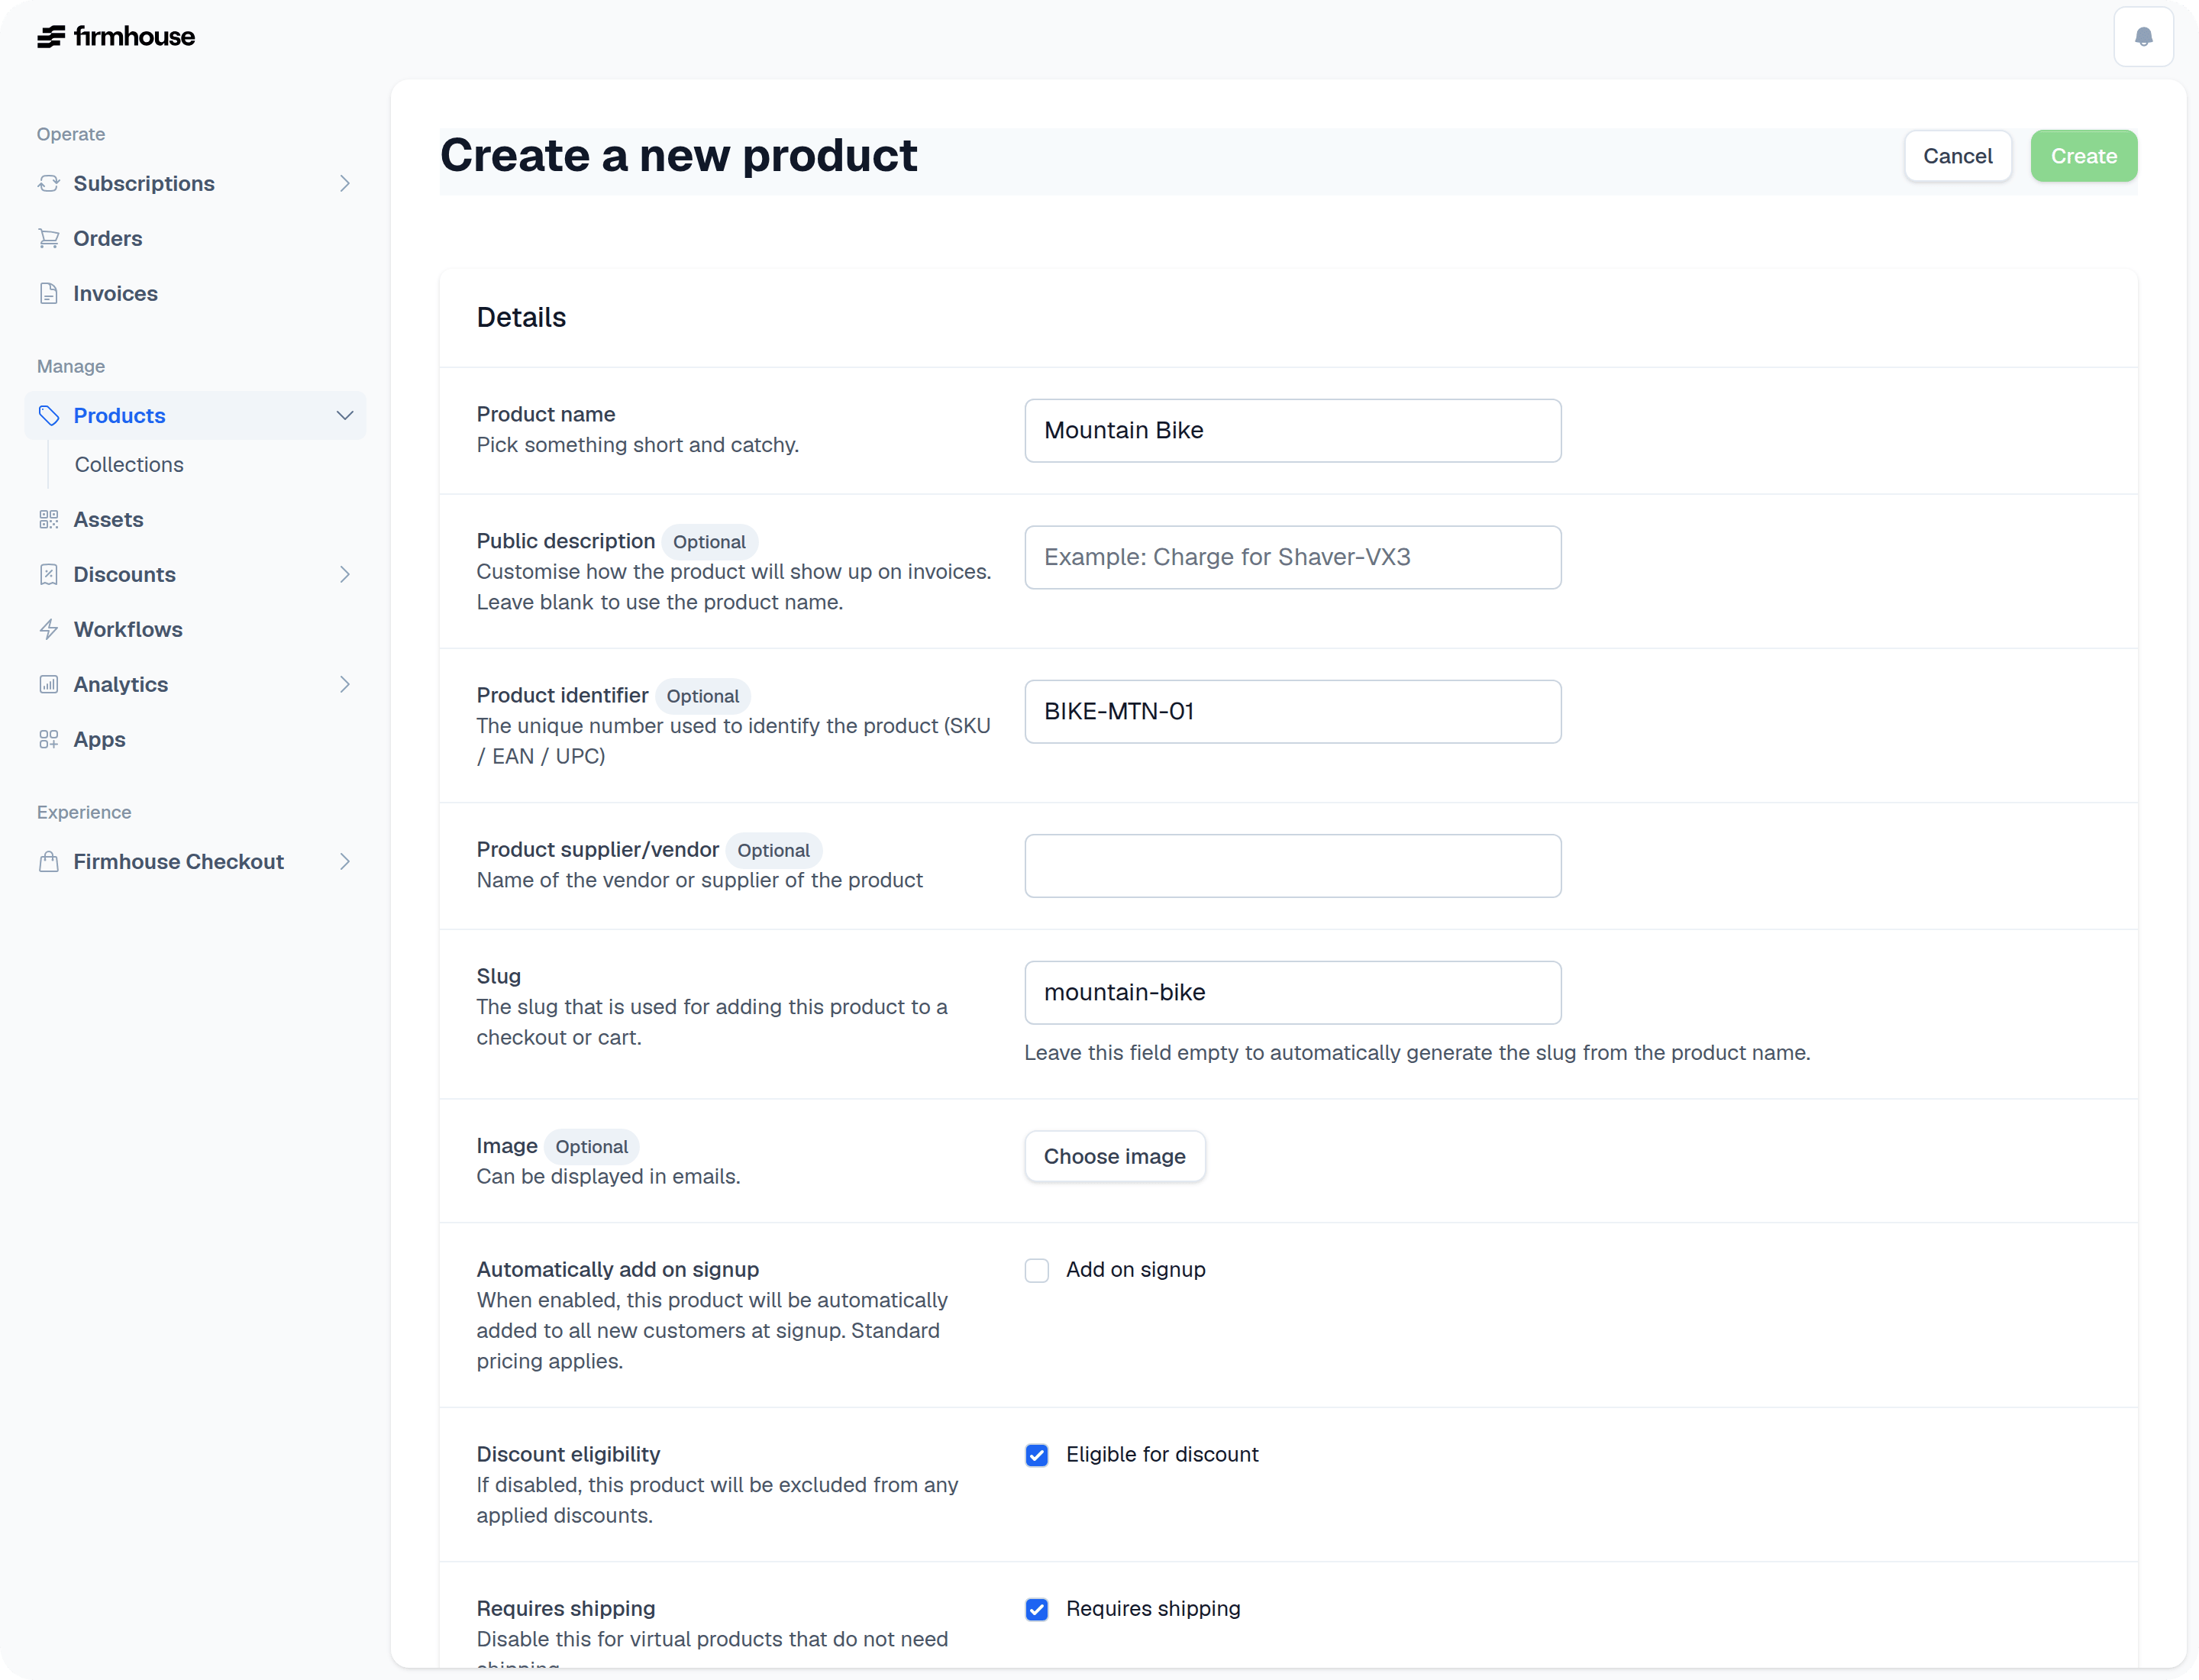Expand the Discounts submenu chevron
Viewport: 2199px width, 1680px height.
pos(345,574)
